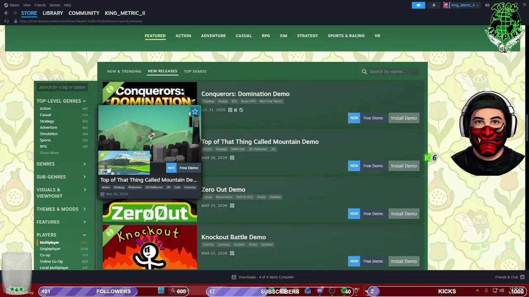Click the King_Metric_II profile avatar
The width and height of the screenshot is (529, 297).
coord(446,5)
